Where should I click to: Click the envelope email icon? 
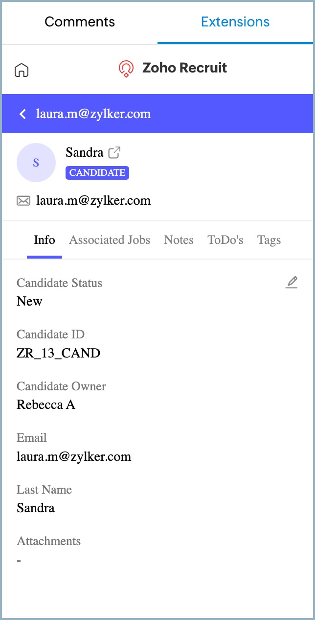click(23, 200)
